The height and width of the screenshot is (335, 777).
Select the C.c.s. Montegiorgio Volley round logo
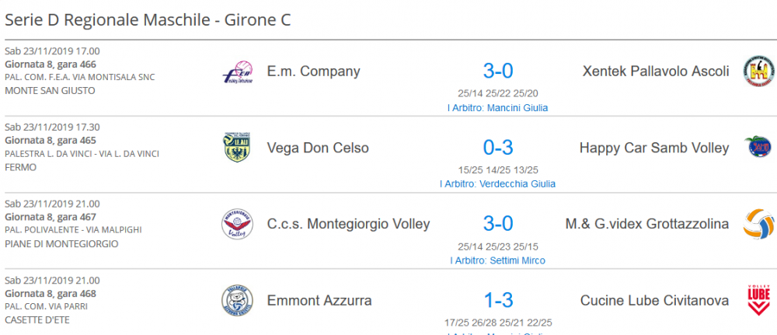tap(237, 224)
